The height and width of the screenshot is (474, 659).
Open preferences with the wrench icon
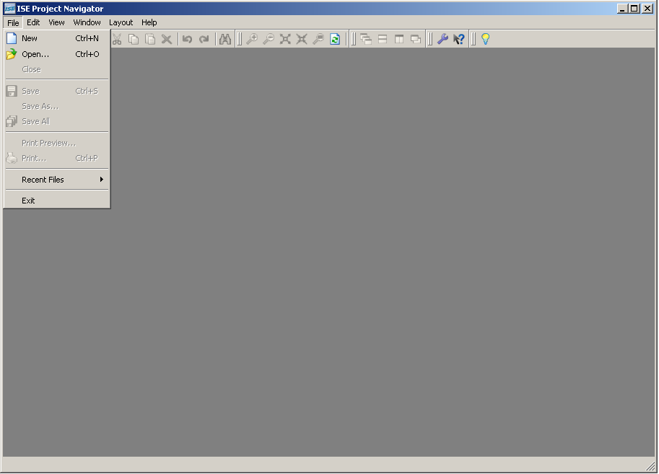click(x=442, y=39)
